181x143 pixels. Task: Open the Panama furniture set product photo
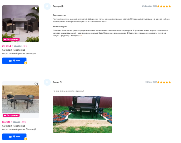tap(20, 100)
